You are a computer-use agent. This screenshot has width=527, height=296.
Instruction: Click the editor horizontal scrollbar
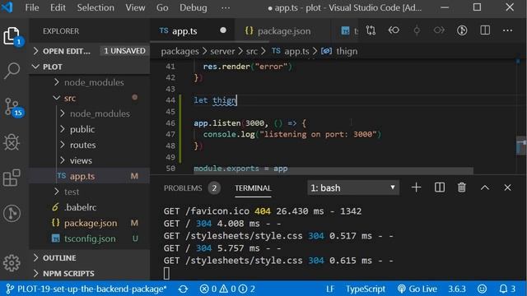[x=333, y=171]
